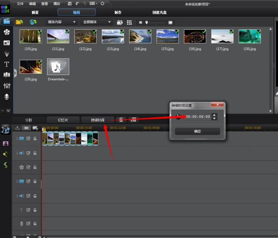Toggle checkbox for effects track
Screen dimensions: 278x238
click(x=28, y=167)
